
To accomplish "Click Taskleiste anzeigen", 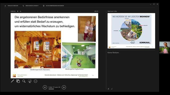I will pos(11,6).
